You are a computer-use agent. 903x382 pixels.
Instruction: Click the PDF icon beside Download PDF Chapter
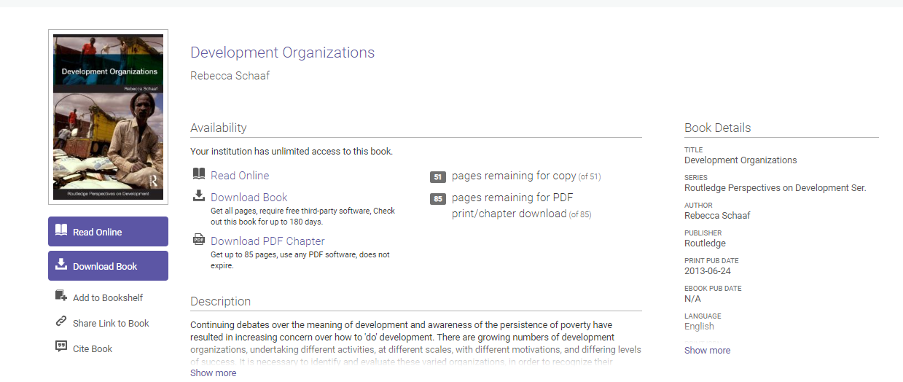[x=199, y=239]
